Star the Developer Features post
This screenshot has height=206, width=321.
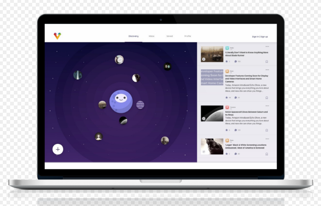227,97
